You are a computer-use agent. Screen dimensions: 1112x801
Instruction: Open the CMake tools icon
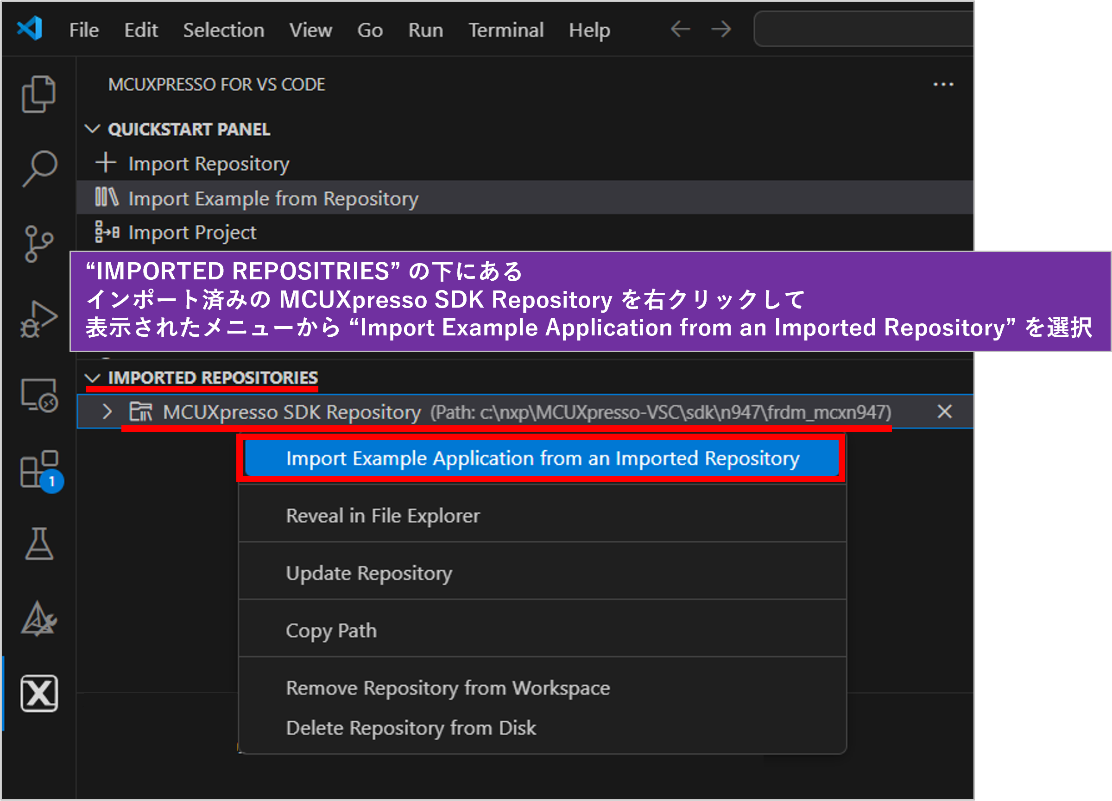click(x=38, y=618)
